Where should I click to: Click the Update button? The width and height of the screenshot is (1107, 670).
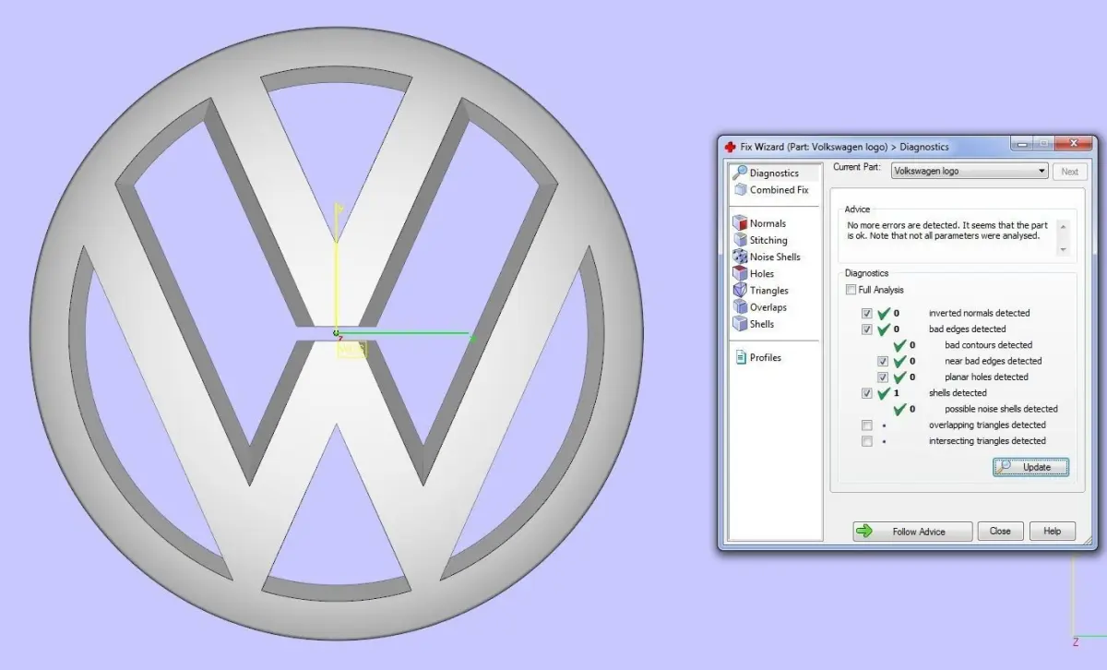1030,467
